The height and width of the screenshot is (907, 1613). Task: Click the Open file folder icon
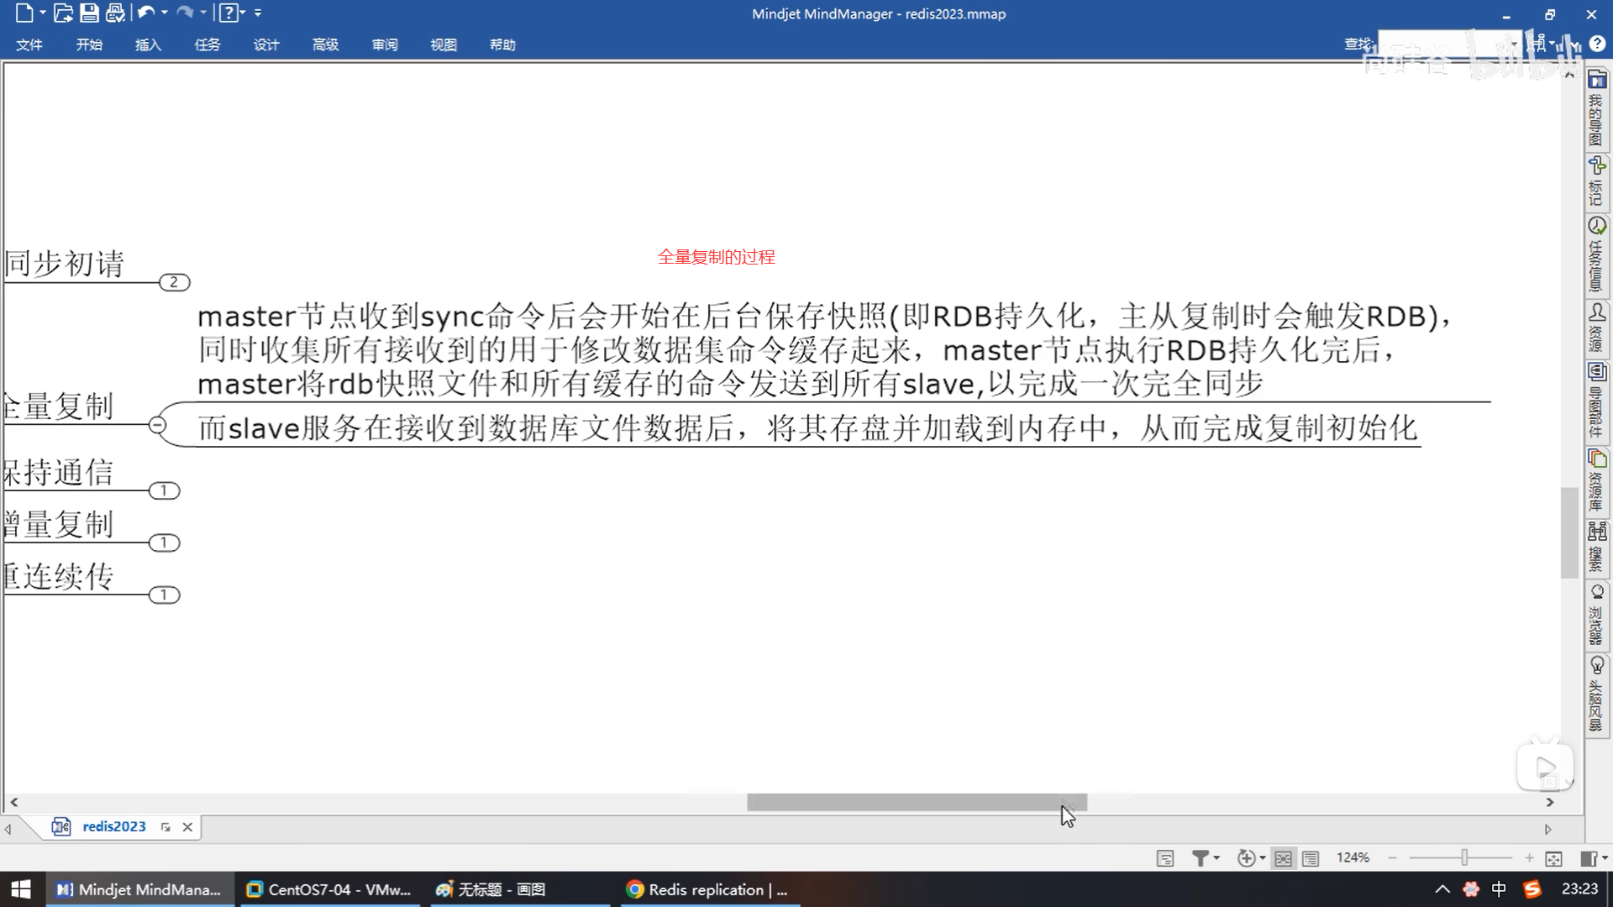coord(63,13)
